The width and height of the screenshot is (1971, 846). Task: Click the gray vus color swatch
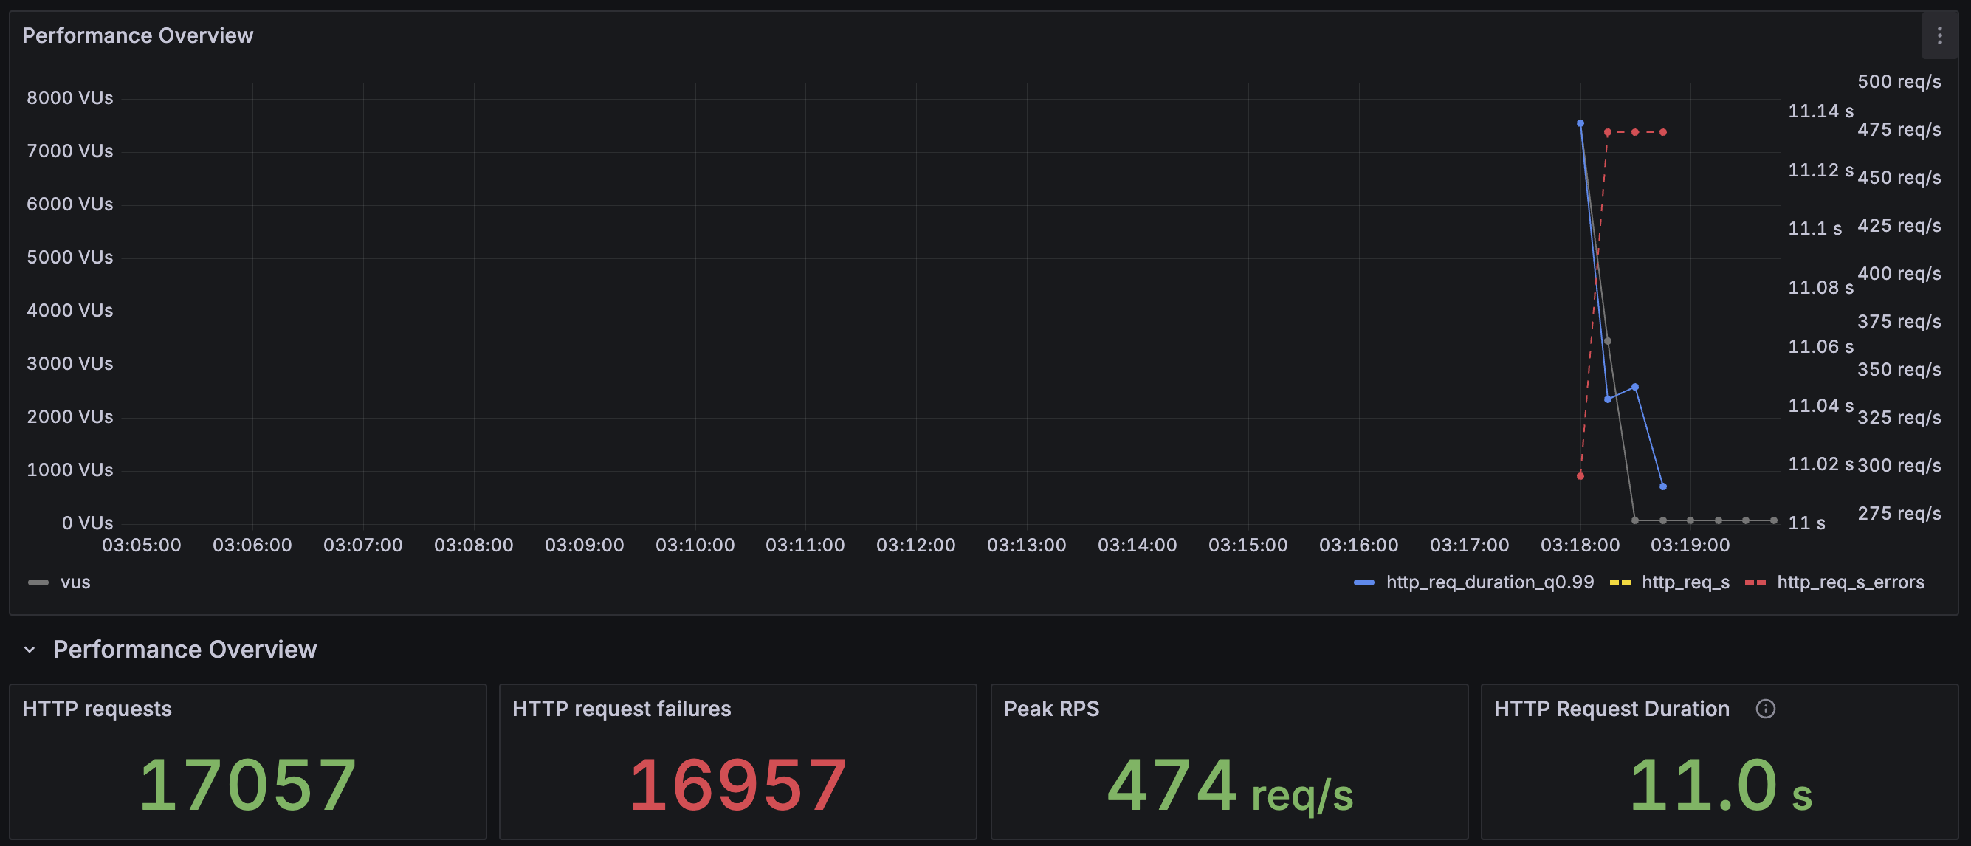point(38,582)
